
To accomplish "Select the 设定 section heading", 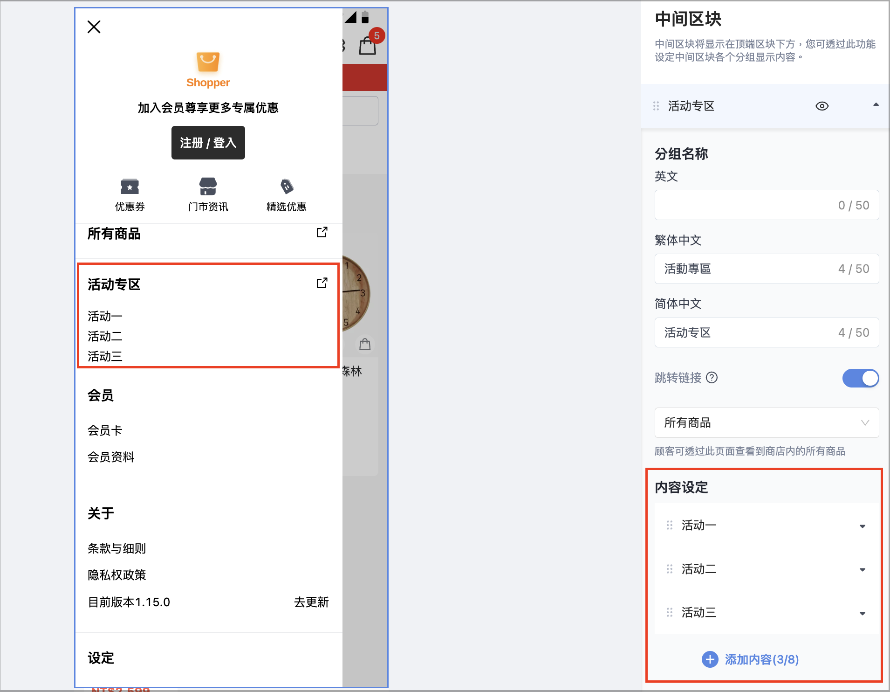I will 101,658.
